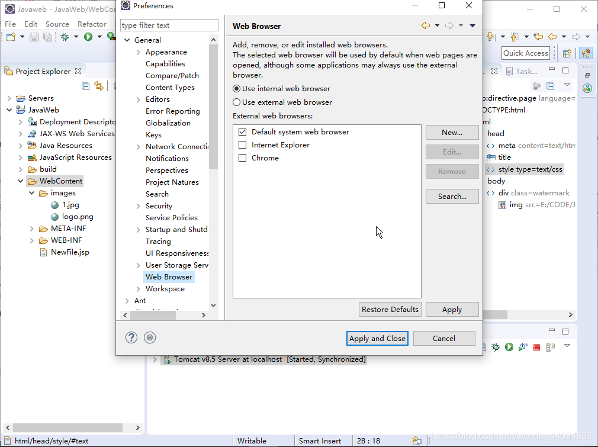This screenshot has height=447, width=598.
Task: Click the last edit location icon
Action: pyautogui.click(x=539, y=37)
